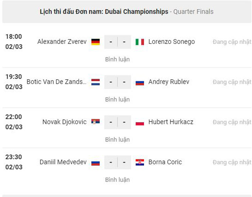
Task: Click the Italian flag beside Lorenzo Sonego
Action: (140, 42)
